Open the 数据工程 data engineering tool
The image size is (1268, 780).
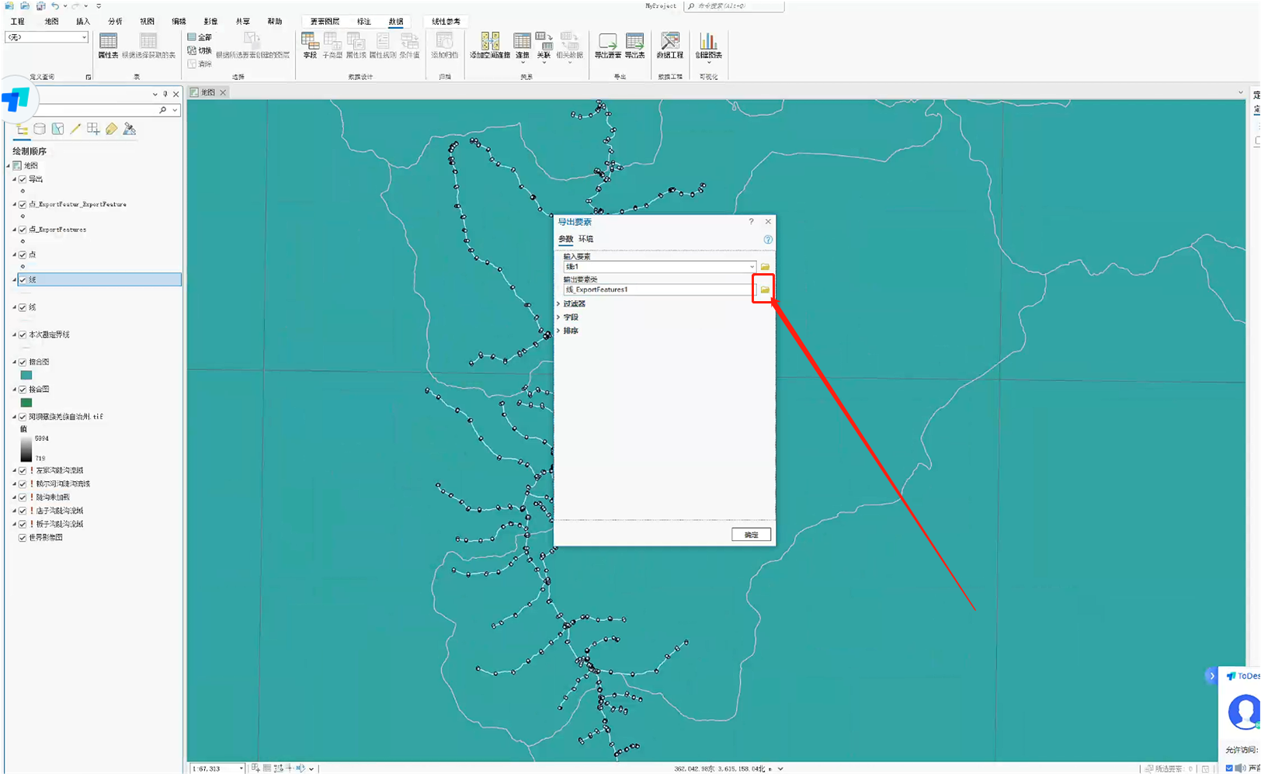669,46
